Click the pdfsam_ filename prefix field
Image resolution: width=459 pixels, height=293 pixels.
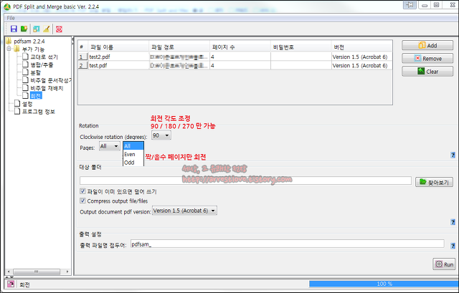(287, 244)
